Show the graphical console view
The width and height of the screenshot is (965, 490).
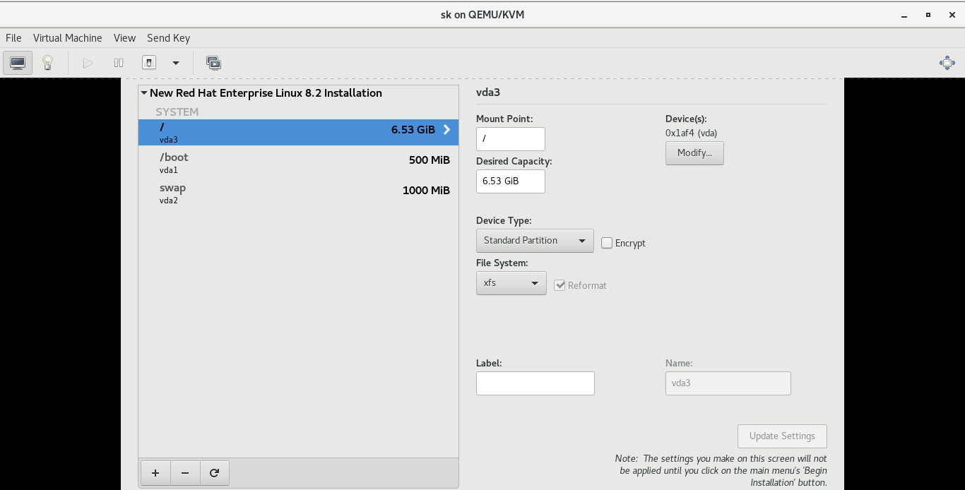(x=18, y=63)
